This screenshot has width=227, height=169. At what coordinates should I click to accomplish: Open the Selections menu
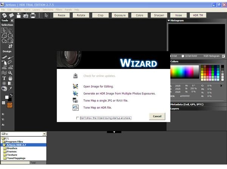(48, 10)
